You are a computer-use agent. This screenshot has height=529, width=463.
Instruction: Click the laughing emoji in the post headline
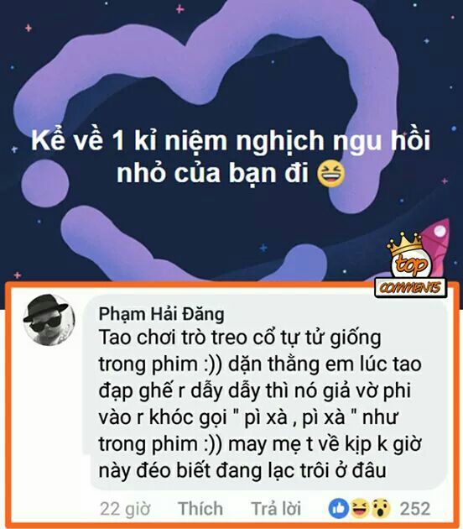click(x=331, y=174)
